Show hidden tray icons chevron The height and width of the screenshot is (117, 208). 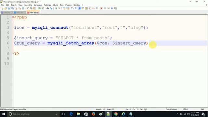(x=177, y=114)
